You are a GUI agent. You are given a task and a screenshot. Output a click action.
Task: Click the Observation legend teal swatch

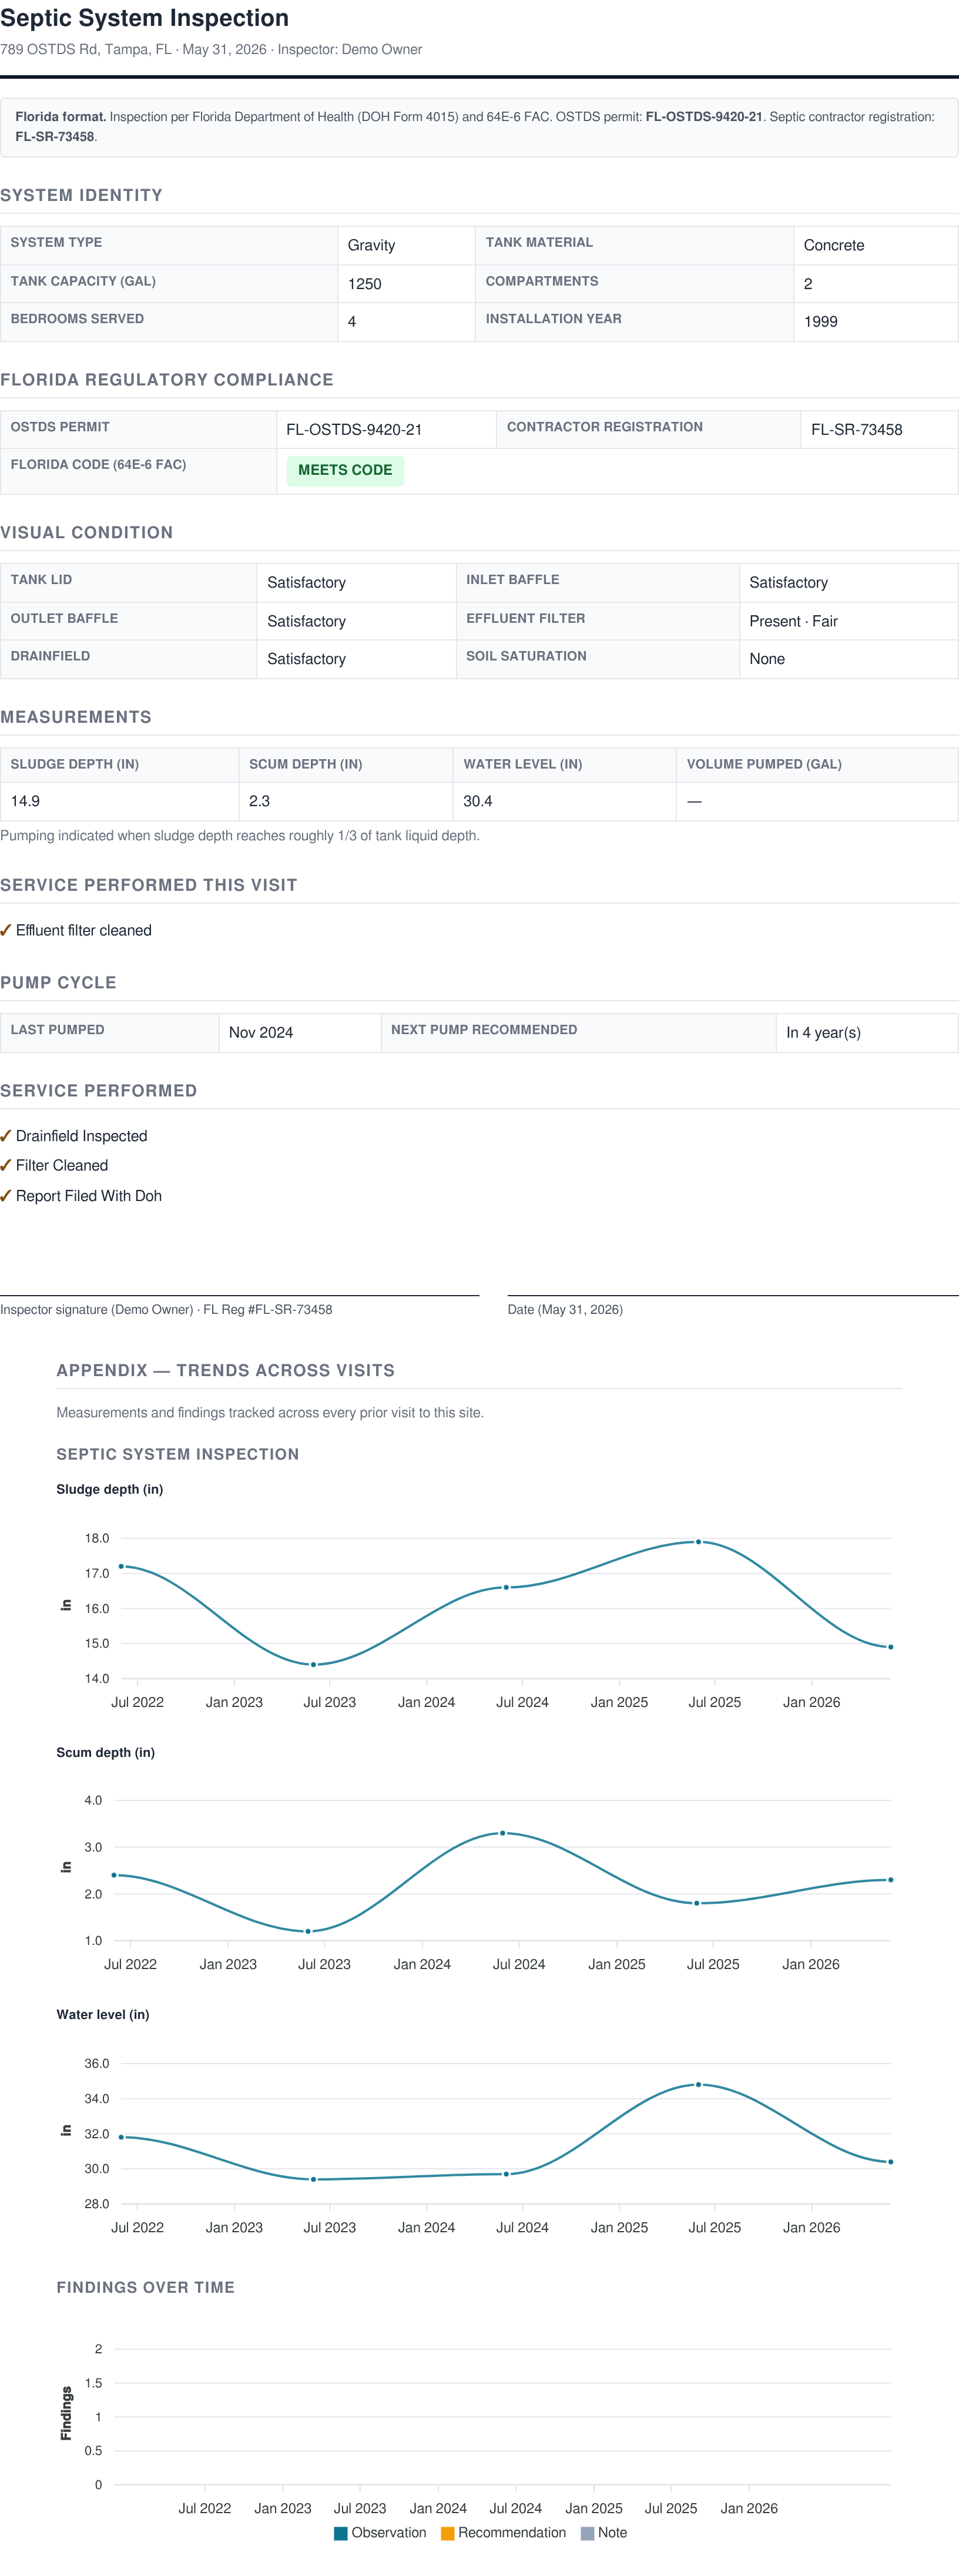click(x=341, y=2533)
